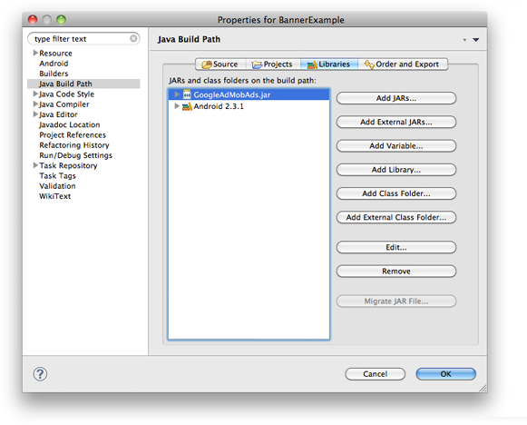Image resolution: width=527 pixels, height=425 pixels.
Task: Click the Source tab folder icon
Action: click(x=207, y=64)
